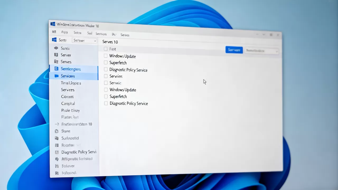Viewport: 338px width, 190px height.
Task: Check the lower Superfetch box
Action: [106, 97]
